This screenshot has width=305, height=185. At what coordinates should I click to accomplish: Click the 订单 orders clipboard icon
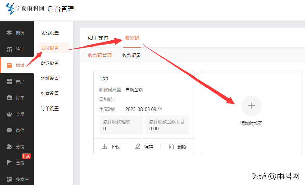[9, 98]
